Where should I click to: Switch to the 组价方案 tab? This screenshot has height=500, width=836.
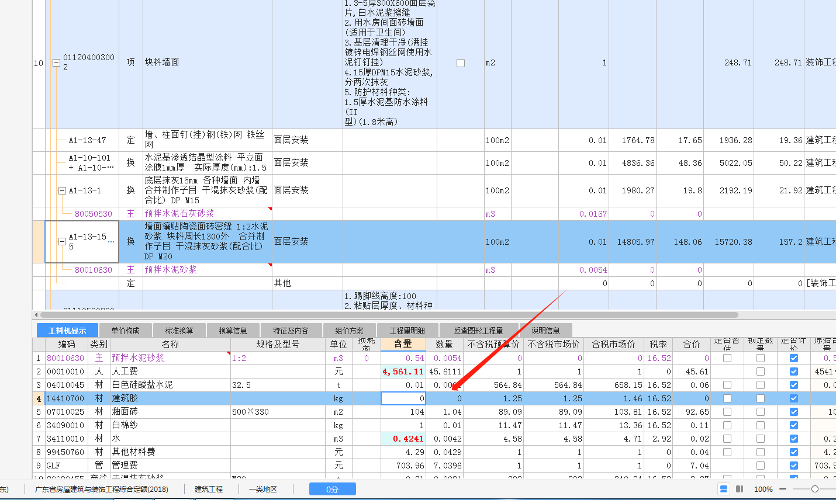click(349, 331)
